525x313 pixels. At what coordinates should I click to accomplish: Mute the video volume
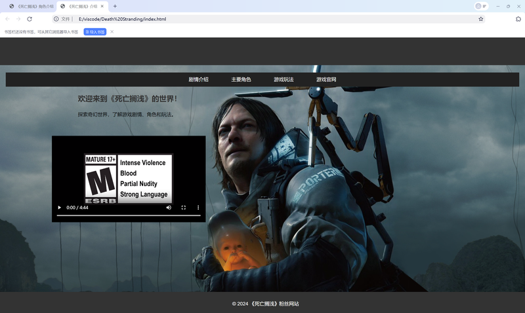point(169,208)
